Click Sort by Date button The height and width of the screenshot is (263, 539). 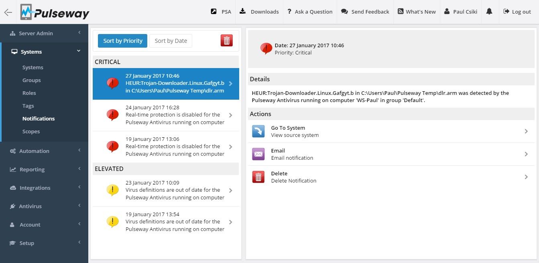[171, 40]
